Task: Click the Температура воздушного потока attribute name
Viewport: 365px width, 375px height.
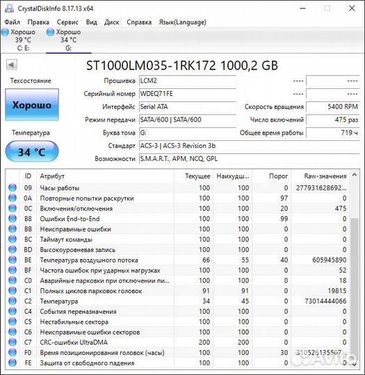Action: (x=89, y=260)
